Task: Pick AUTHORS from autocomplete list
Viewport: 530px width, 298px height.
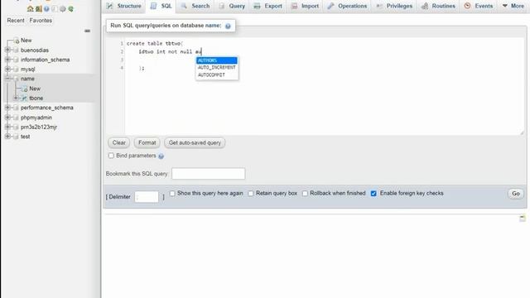Action: 217,60
